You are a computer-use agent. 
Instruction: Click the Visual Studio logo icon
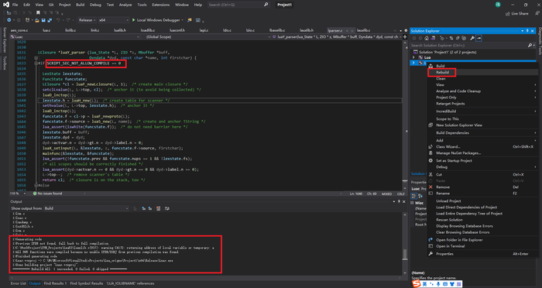point(5,5)
